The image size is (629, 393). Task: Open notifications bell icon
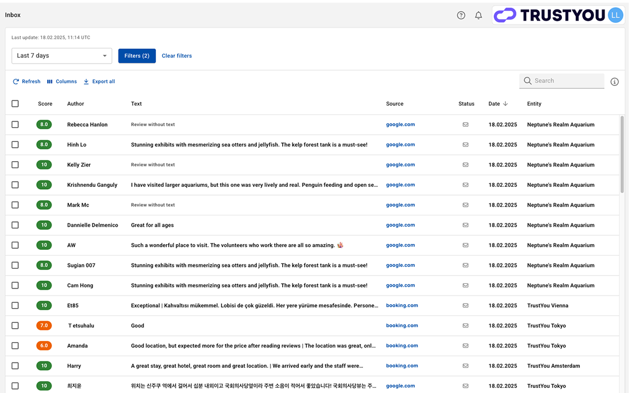tap(478, 15)
